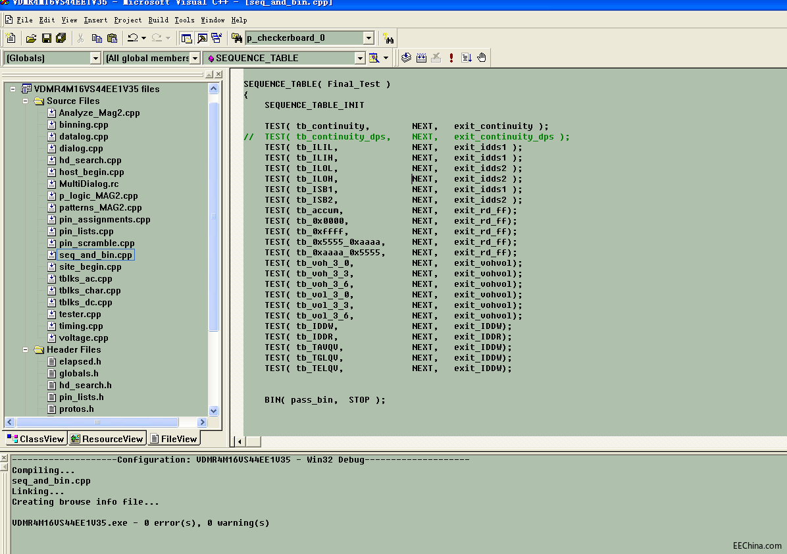
Task: Insert breakpoint with hand icon
Action: point(481,58)
